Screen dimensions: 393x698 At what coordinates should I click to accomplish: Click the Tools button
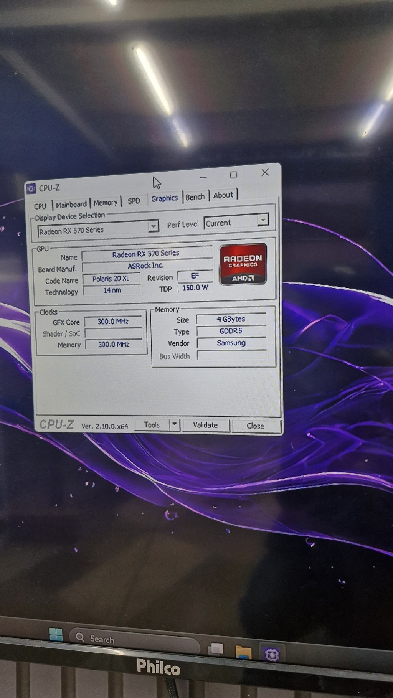[x=152, y=425]
